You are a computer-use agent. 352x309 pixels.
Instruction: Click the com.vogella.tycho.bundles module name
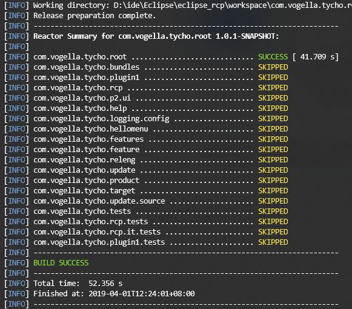tap(87, 67)
